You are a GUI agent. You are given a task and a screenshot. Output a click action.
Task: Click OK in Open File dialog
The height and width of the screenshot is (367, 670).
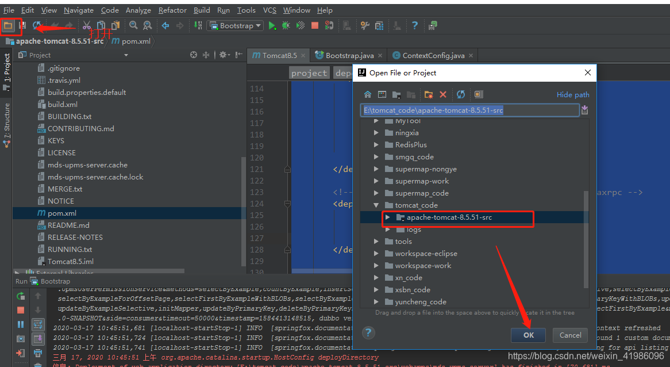point(528,335)
